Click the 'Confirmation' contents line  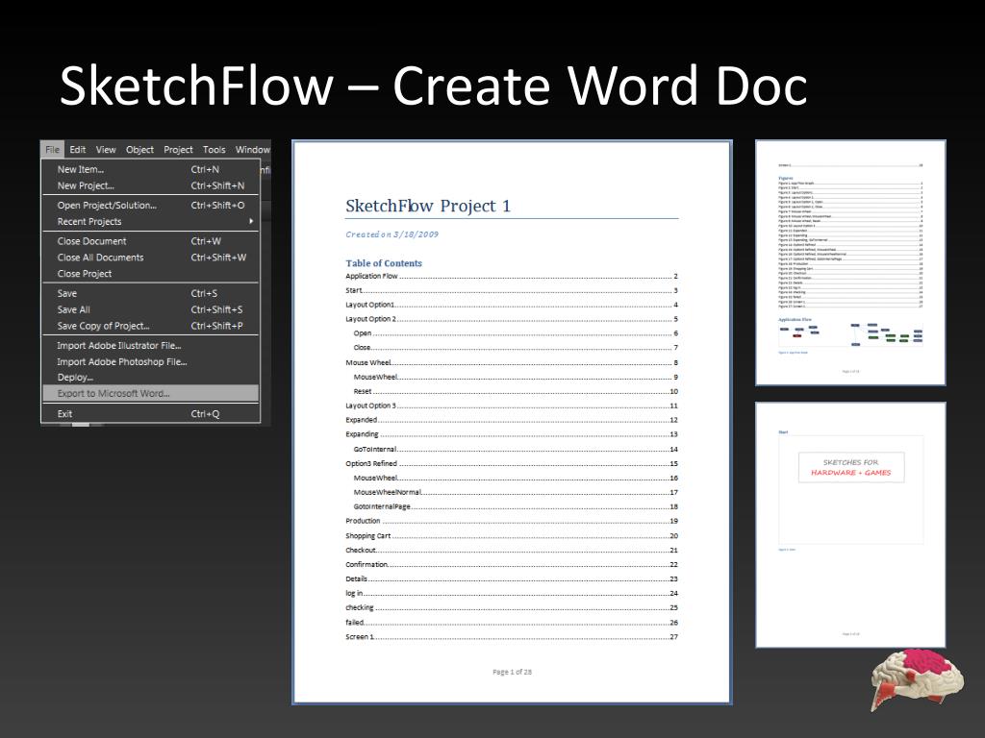(512, 564)
